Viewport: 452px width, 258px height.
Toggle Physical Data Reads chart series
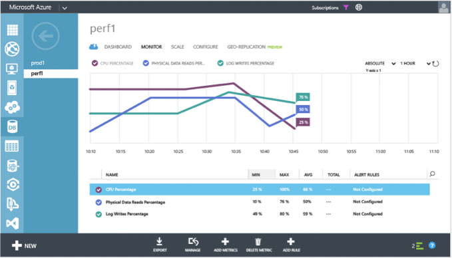tap(146, 63)
